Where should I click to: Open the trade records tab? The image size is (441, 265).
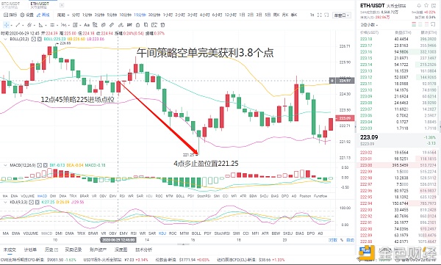point(73,250)
